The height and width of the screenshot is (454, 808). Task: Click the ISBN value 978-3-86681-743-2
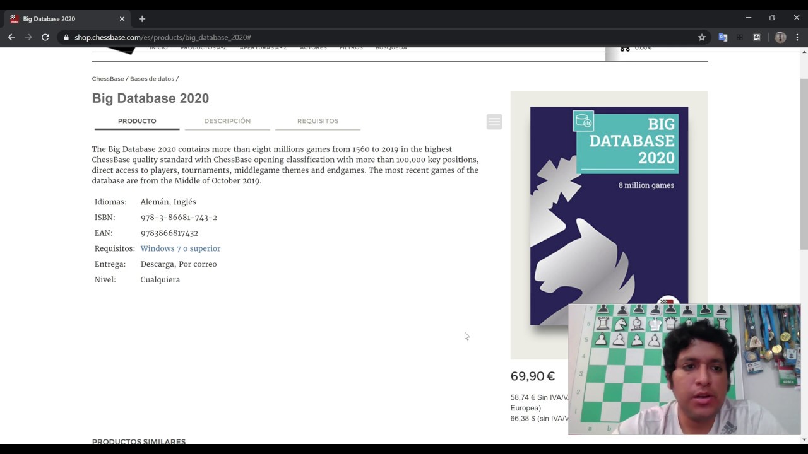(x=179, y=218)
